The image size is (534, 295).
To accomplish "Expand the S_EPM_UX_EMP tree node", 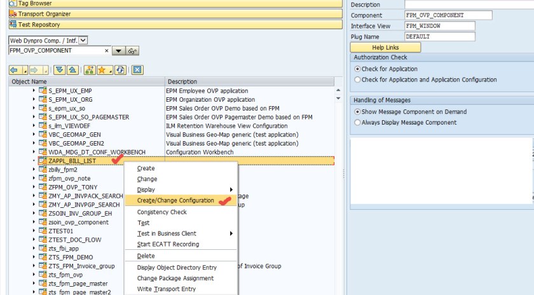I will (x=34, y=91).
